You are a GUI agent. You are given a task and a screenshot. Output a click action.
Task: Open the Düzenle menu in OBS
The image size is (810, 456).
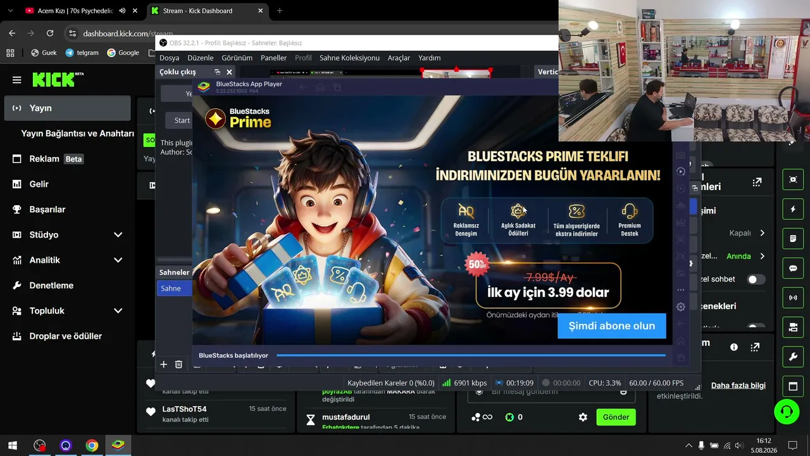point(200,58)
